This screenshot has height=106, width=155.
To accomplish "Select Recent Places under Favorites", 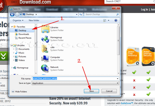I will pos(25,38).
